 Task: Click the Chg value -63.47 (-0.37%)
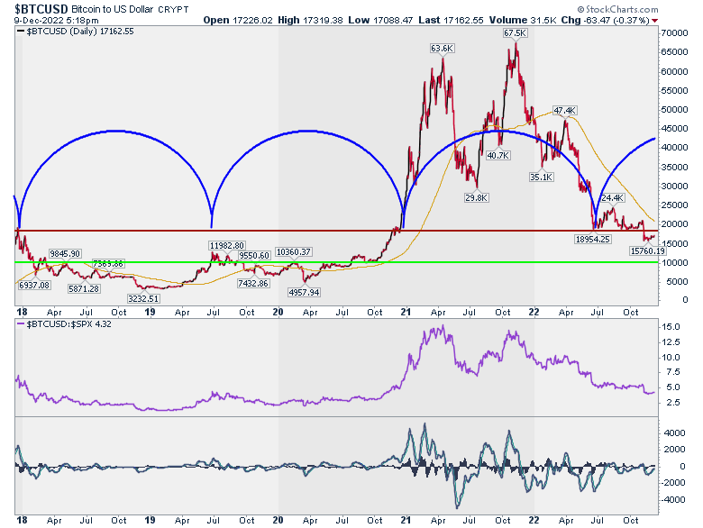[616, 20]
